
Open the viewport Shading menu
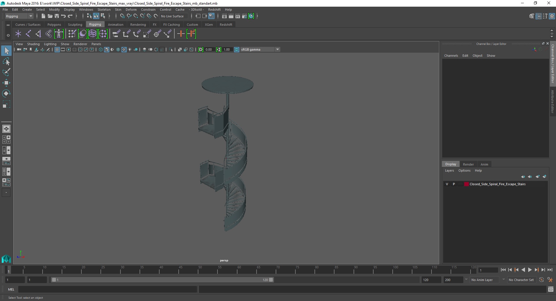click(x=33, y=44)
